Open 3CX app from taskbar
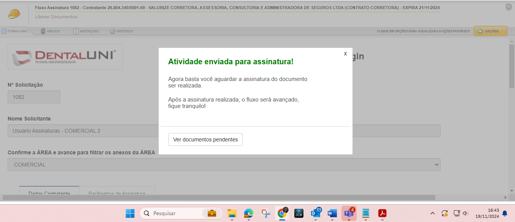 [x=299, y=213]
